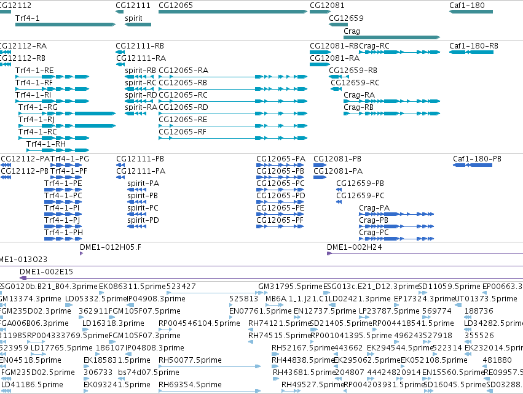This screenshot has height=394, width=523.
Task: Click the 'EN12737.5prime' EST label
Action: (325, 311)
